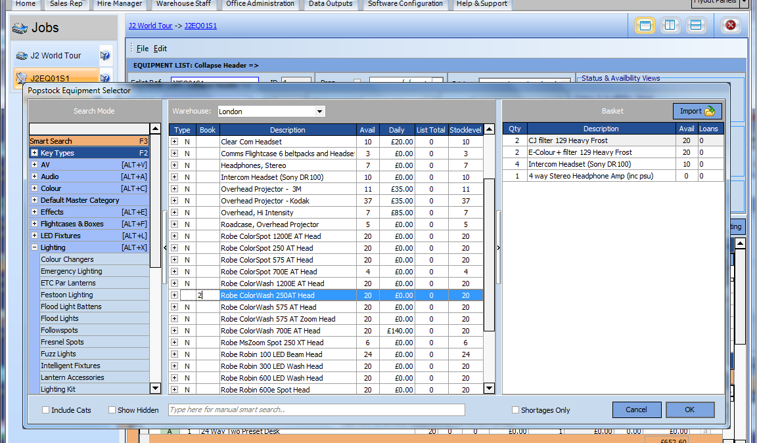Image resolution: width=757 pixels, height=443 pixels.
Task: Open the Hire Manager tab
Action: point(121,4)
